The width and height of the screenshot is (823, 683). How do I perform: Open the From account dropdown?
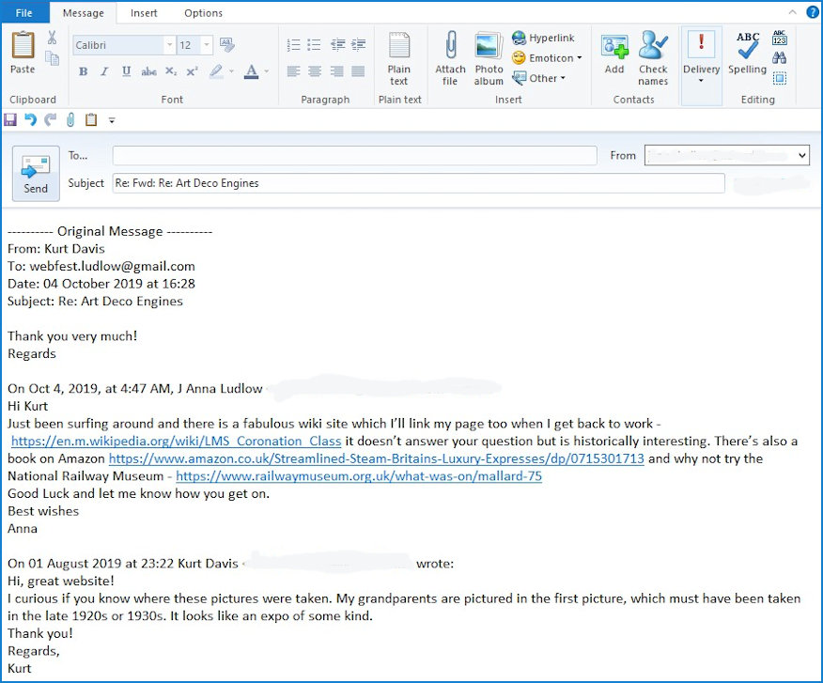(x=801, y=155)
